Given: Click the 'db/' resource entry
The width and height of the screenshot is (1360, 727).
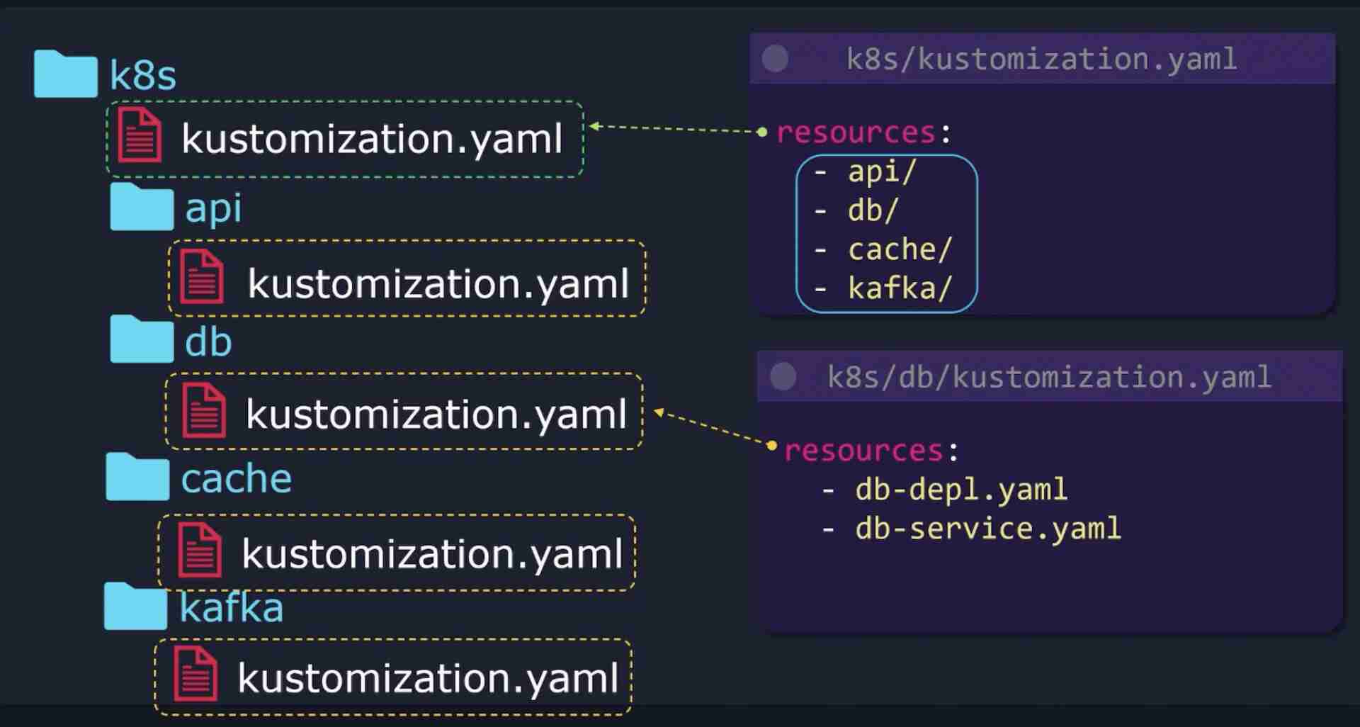Looking at the screenshot, I should tap(873, 211).
